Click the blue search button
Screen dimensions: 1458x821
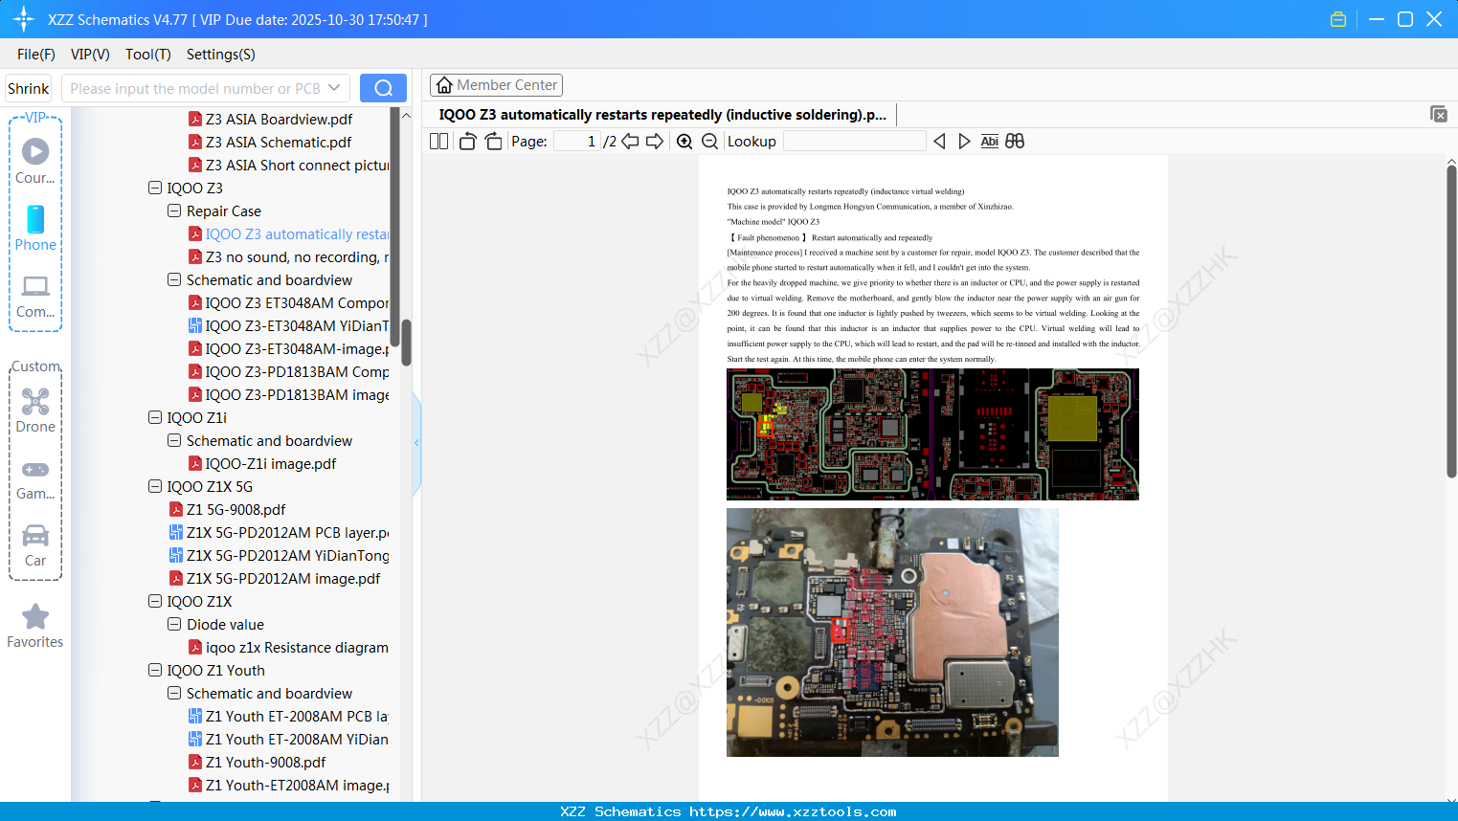383,88
